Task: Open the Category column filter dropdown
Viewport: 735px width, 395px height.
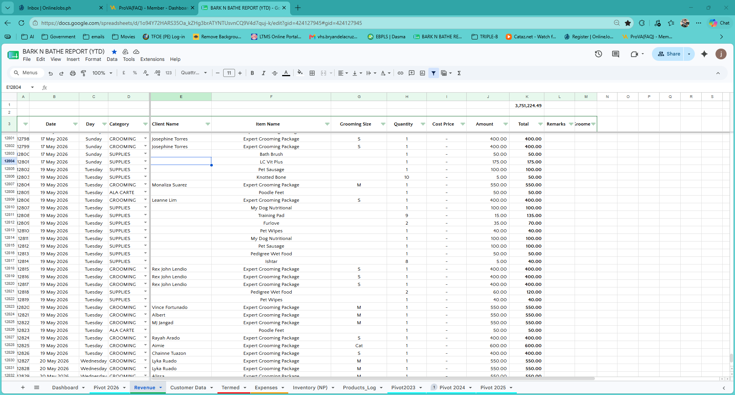Action: pos(145,124)
